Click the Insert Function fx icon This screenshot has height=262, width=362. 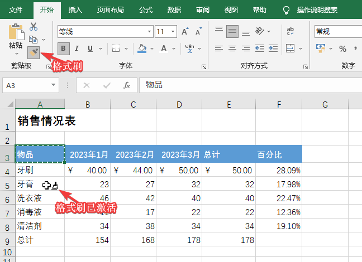click(x=126, y=85)
